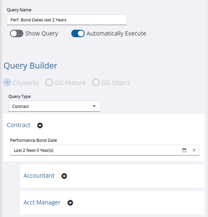Select the Cityworks radio button

[7, 82]
